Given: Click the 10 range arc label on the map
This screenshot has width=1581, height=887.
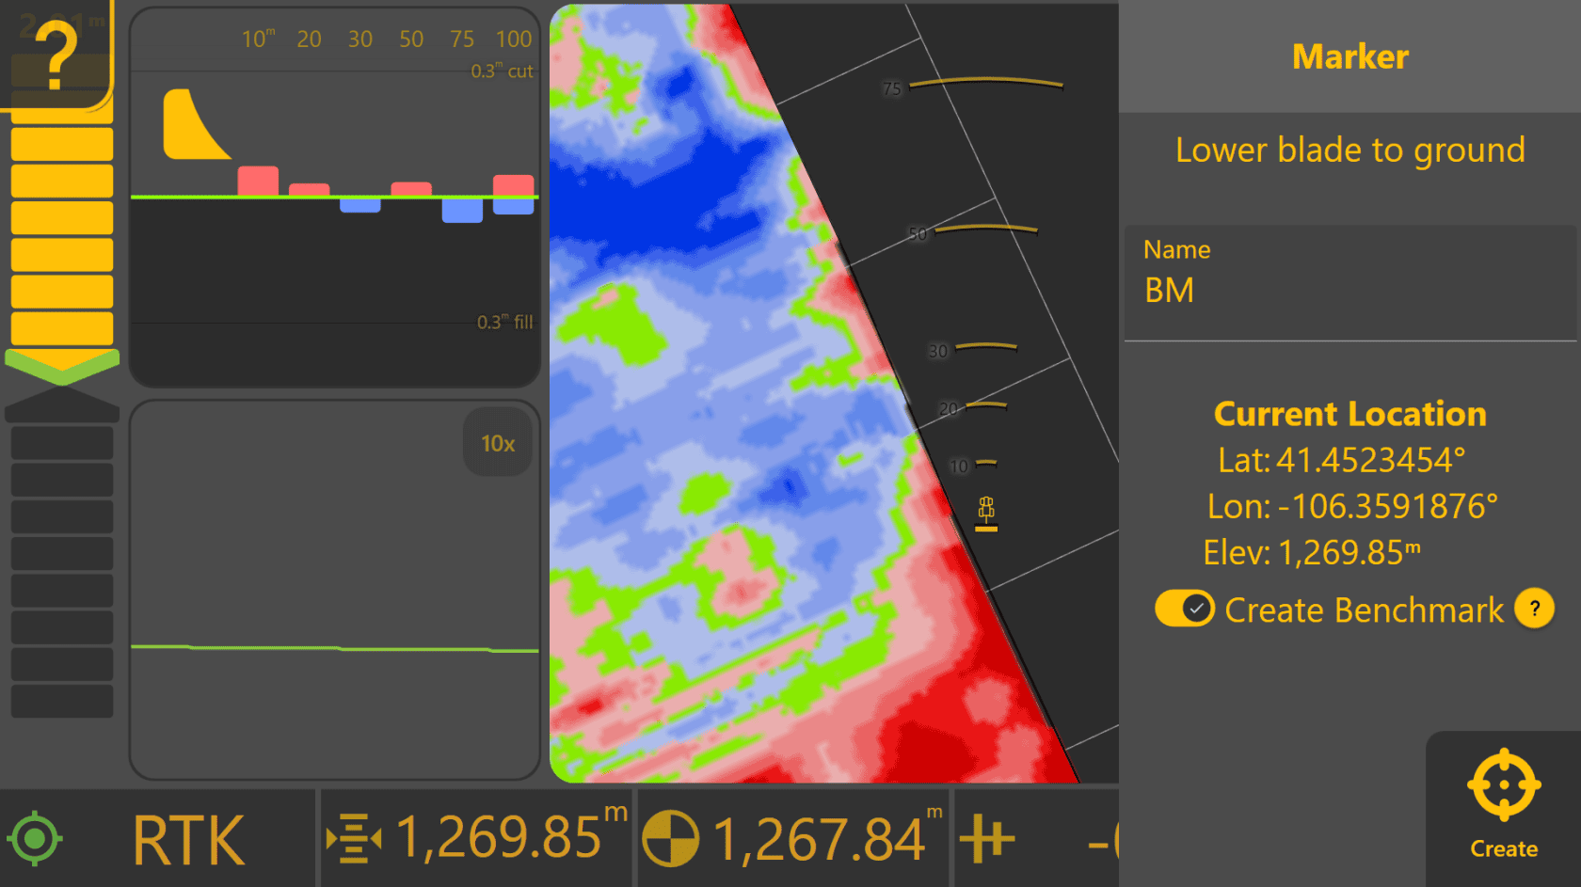Looking at the screenshot, I should pos(959,467).
